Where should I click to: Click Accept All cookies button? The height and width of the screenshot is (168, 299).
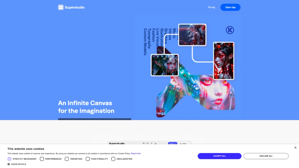click(x=219, y=156)
